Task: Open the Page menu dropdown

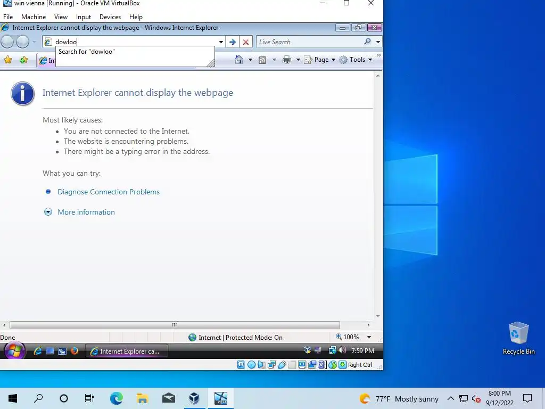Action: click(x=320, y=60)
